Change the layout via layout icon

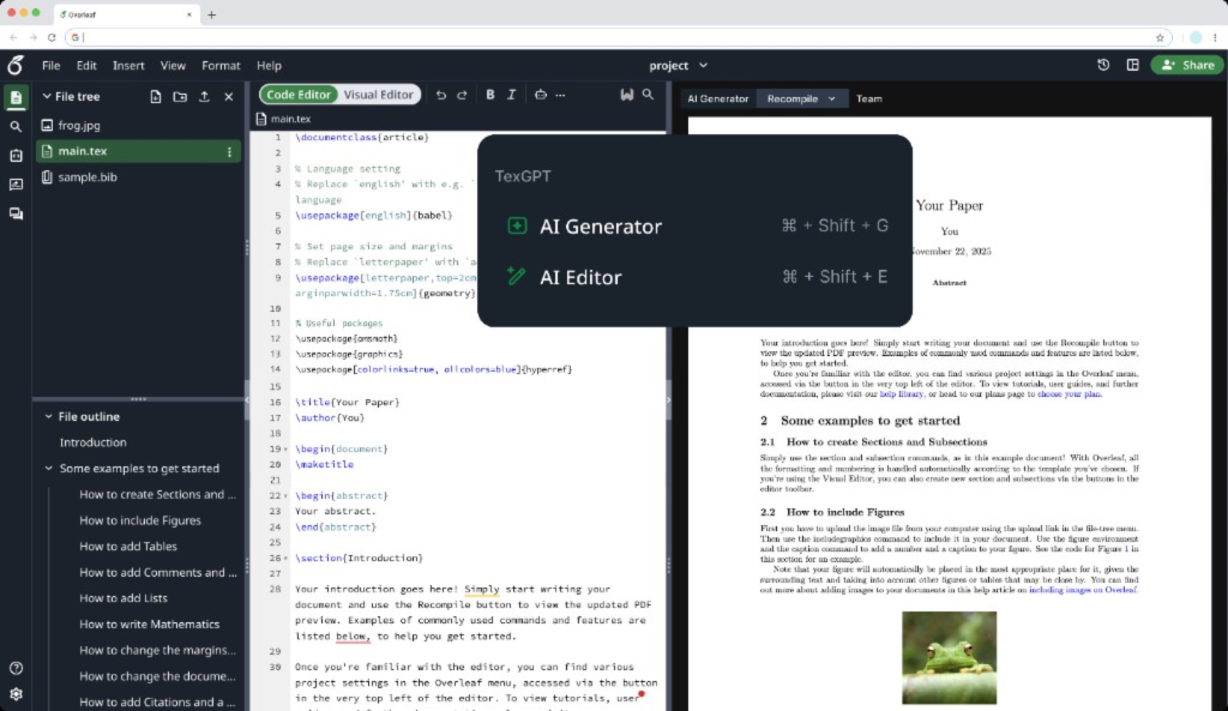tap(1133, 65)
